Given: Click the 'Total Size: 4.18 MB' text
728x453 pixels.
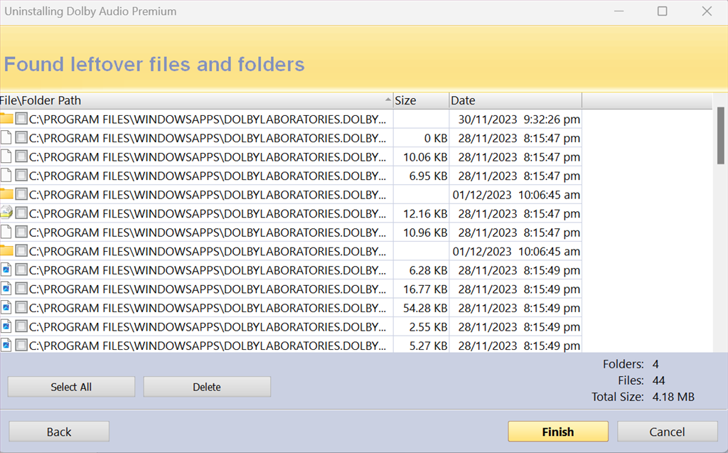Looking at the screenshot, I should (x=643, y=397).
